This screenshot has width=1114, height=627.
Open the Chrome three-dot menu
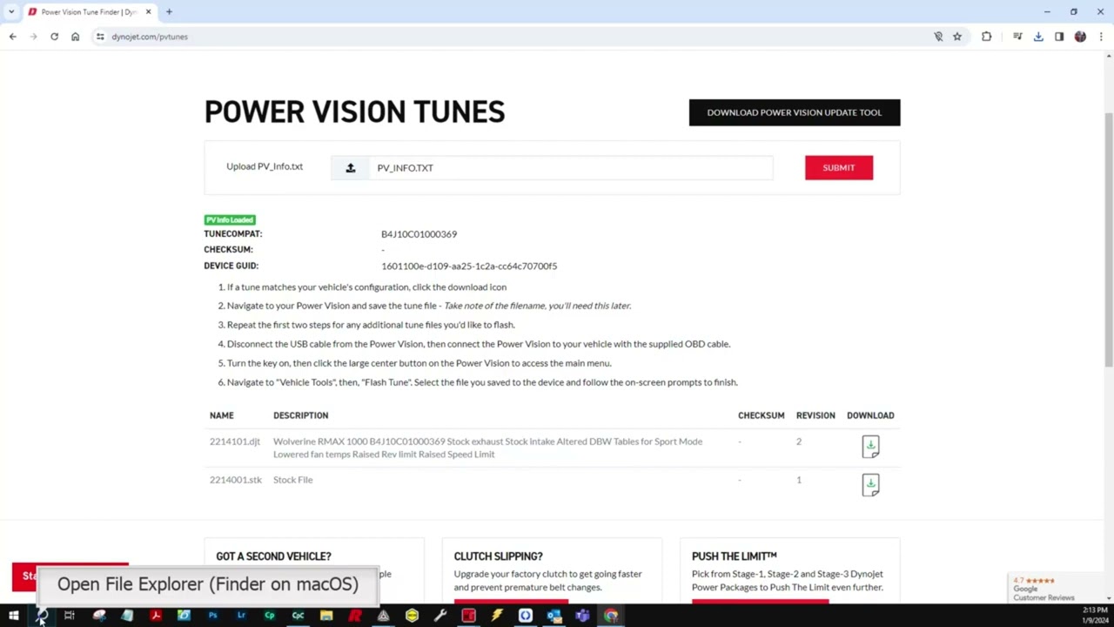[x=1101, y=37]
